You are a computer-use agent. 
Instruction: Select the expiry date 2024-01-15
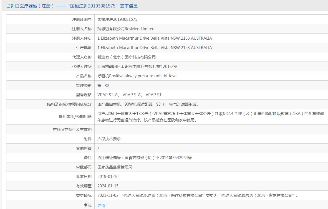[108, 186]
